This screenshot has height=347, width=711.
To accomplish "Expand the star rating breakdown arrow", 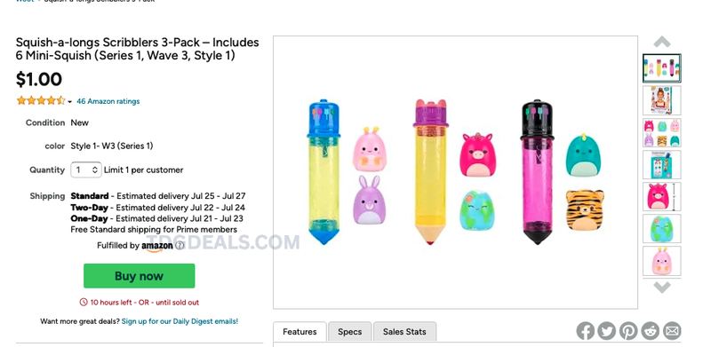I will pyautogui.click(x=70, y=102).
